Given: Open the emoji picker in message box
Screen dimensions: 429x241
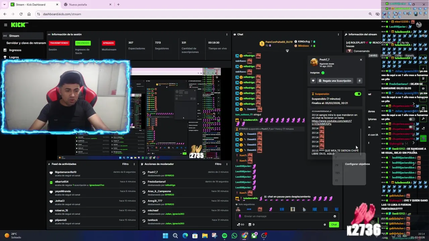Looking at the screenshot, I should pyautogui.click(x=334, y=216).
